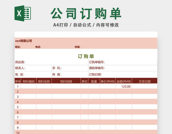
Task: Click row number 6 cell
Action: coord(18,112)
